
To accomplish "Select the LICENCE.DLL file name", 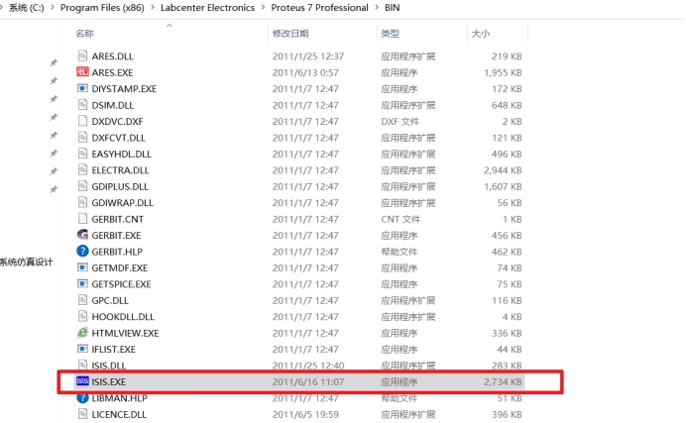I will [119, 414].
